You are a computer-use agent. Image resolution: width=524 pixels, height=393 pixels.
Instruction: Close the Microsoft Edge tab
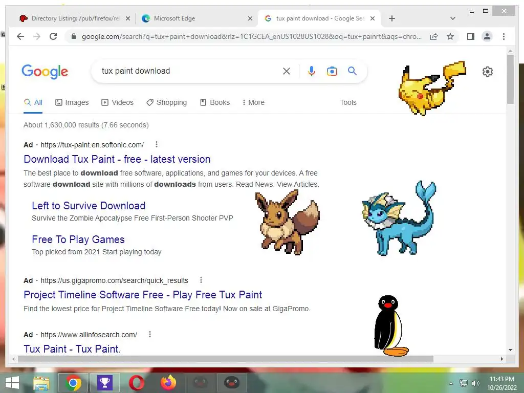[250, 18]
